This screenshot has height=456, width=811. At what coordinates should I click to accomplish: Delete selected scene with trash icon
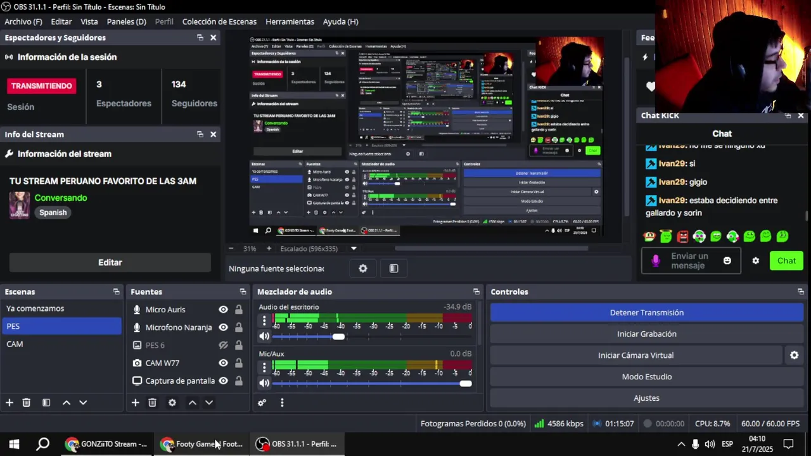pos(27,403)
